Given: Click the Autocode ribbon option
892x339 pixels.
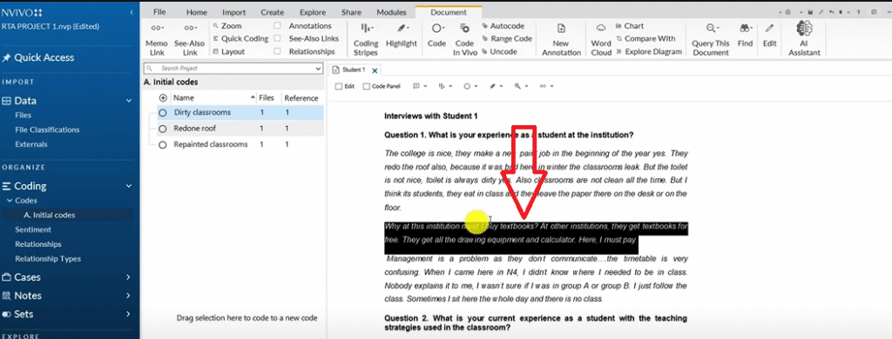Looking at the screenshot, I should (503, 26).
